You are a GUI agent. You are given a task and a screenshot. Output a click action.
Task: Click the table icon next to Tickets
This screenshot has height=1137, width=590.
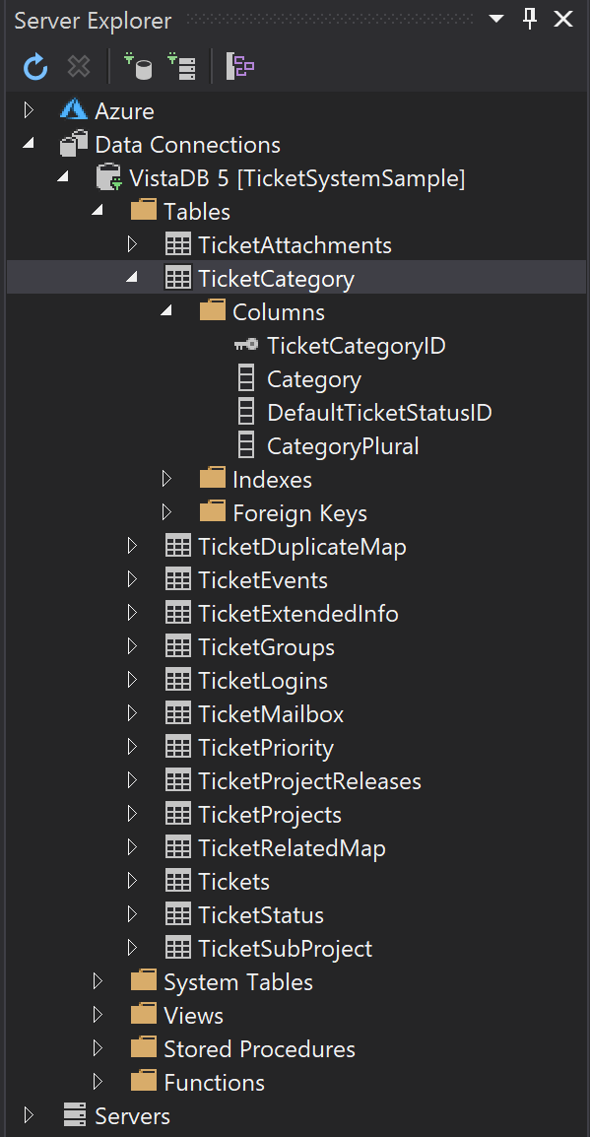tap(178, 881)
